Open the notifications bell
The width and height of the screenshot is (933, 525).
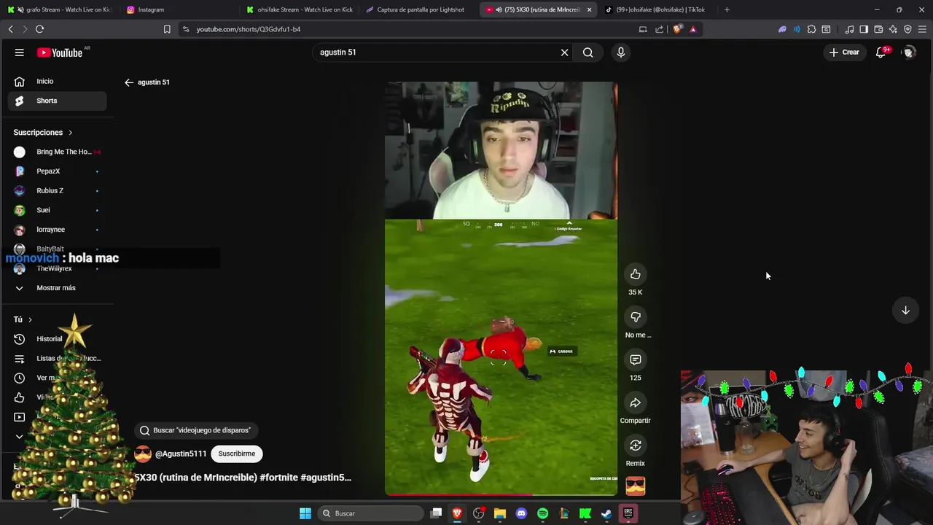[881, 52]
